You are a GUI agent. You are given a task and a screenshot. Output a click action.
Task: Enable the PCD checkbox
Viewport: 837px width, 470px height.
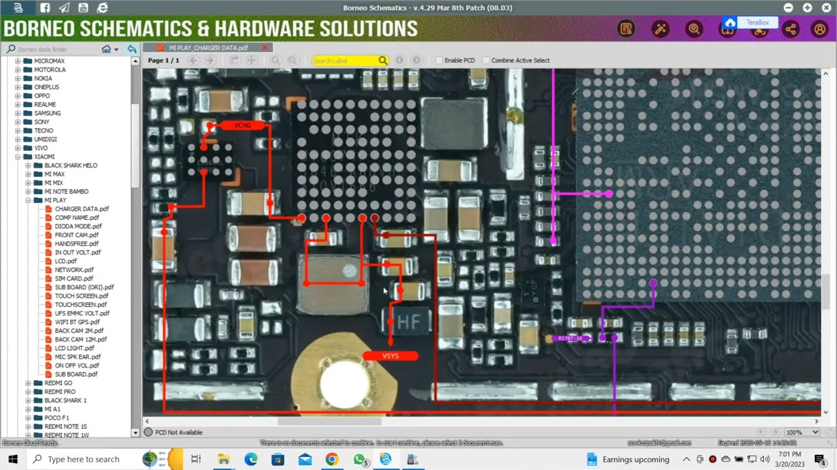439,60
